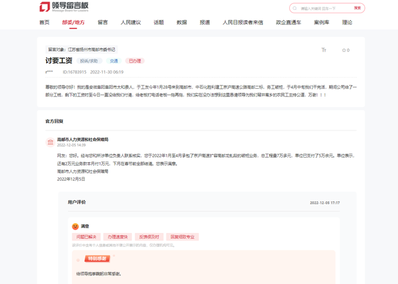Click the post date 2022-11-30 06:19

107,72
